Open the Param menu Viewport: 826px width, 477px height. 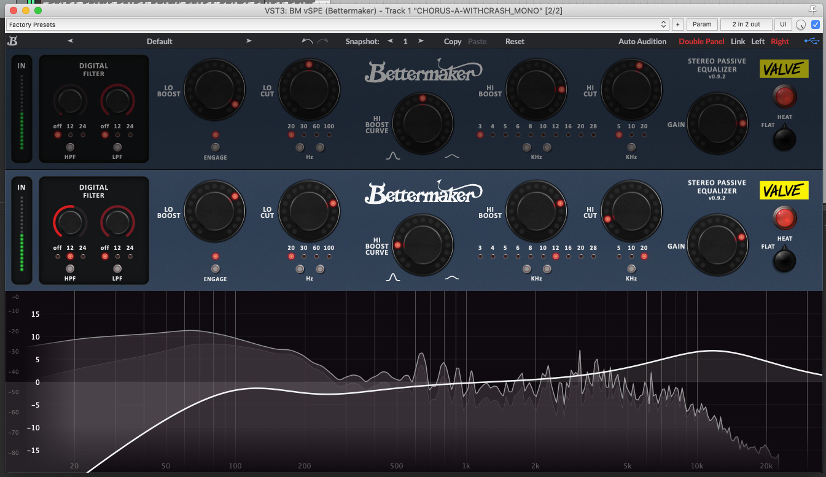tap(702, 25)
